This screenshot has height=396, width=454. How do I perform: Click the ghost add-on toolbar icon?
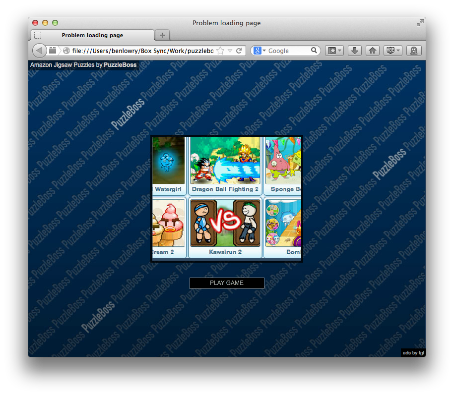click(414, 51)
